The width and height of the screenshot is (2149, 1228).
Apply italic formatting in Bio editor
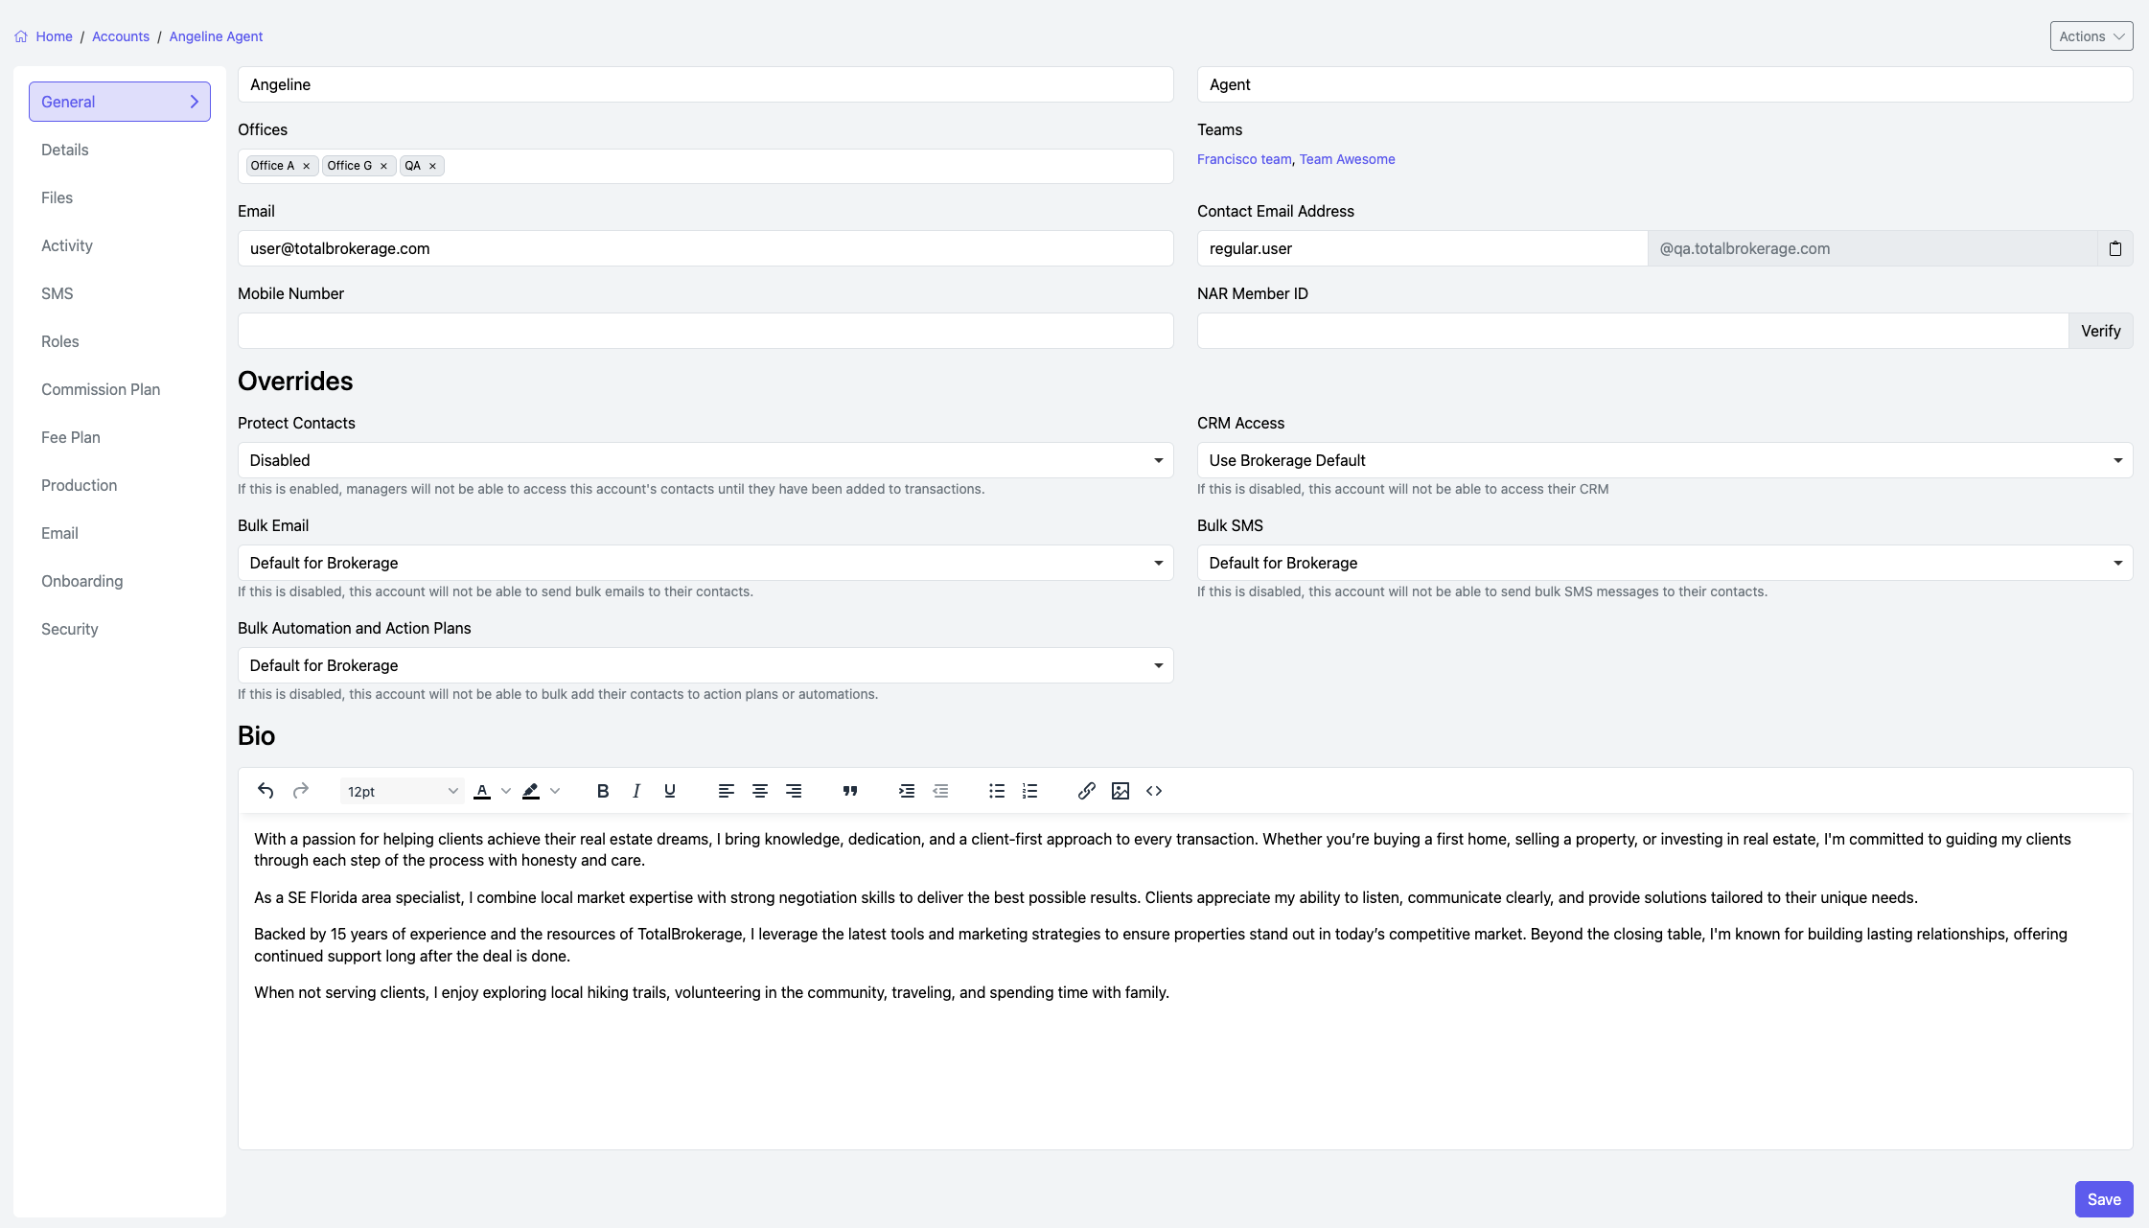coord(635,791)
